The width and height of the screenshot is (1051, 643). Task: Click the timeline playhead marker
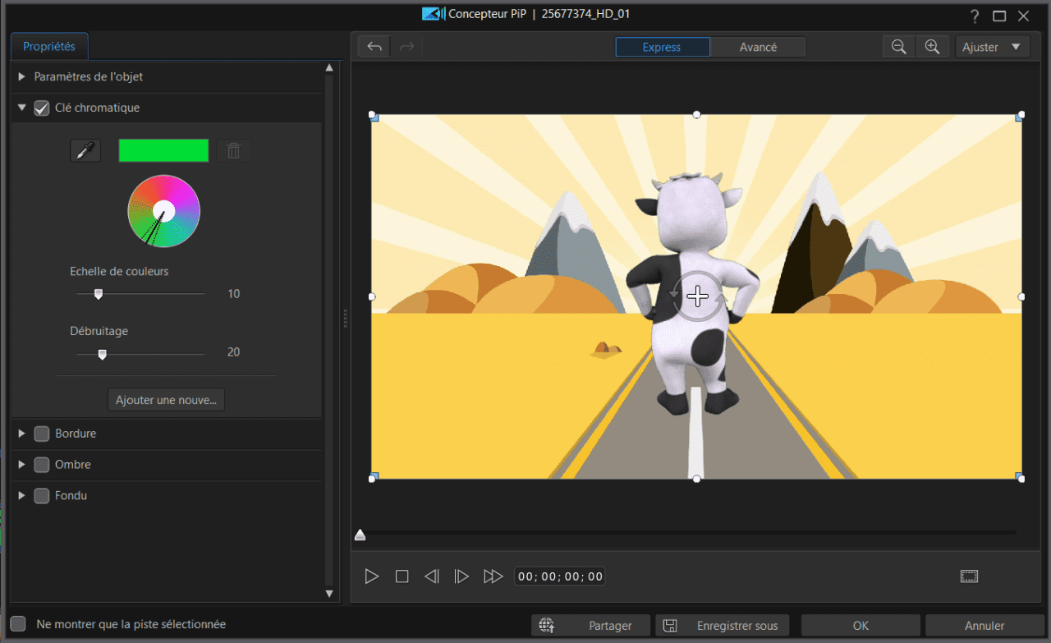coord(360,535)
